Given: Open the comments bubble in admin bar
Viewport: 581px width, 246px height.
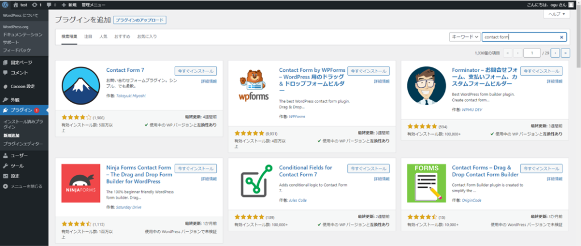Looking at the screenshot, I should [52, 5].
